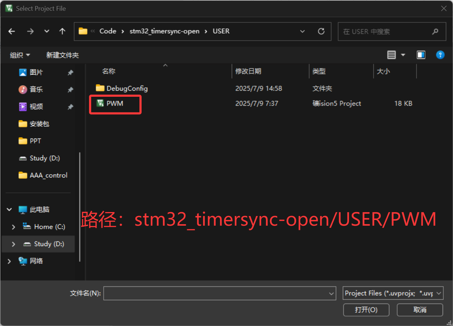Screen dimensions: 453x326
Task: Click 新建文件夹 to create folder
Action: pyautogui.click(x=63, y=55)
